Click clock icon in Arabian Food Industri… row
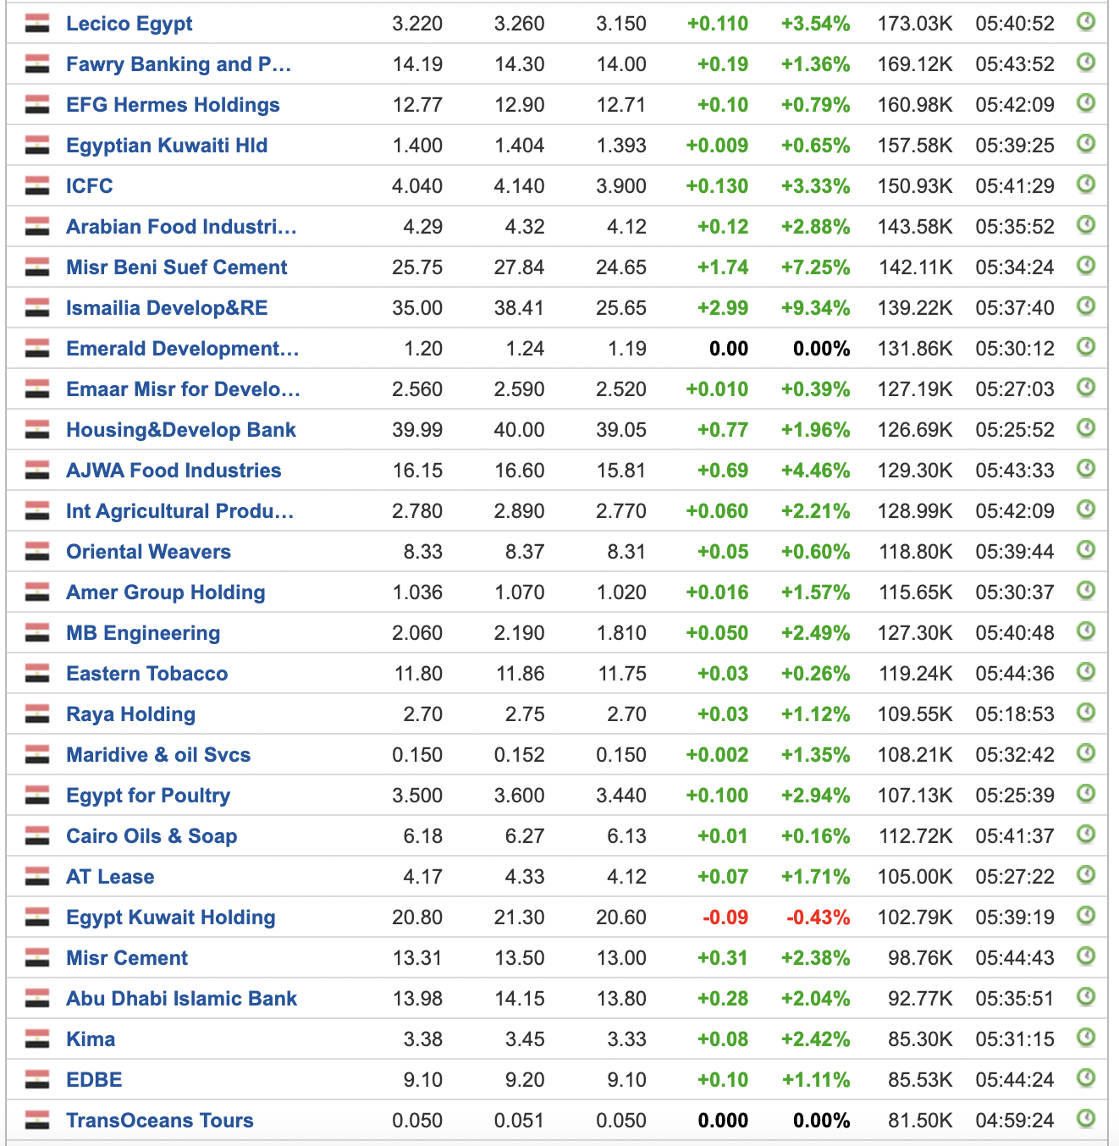Image resolution: width=1119 pixels, height=1146 pixels. coord(1086,224)
